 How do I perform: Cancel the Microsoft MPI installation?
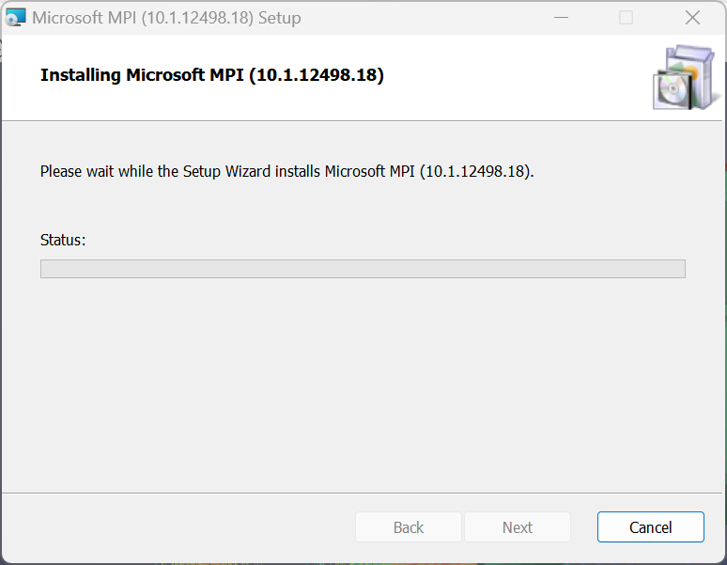point(651,527)
